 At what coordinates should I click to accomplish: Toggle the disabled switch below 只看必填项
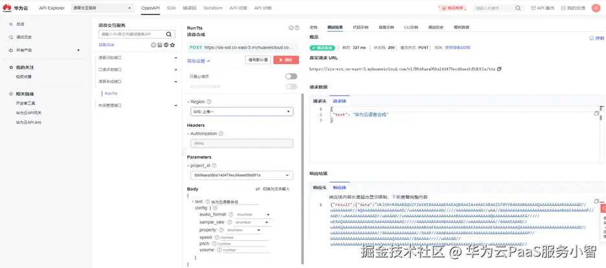coord(291,87)
